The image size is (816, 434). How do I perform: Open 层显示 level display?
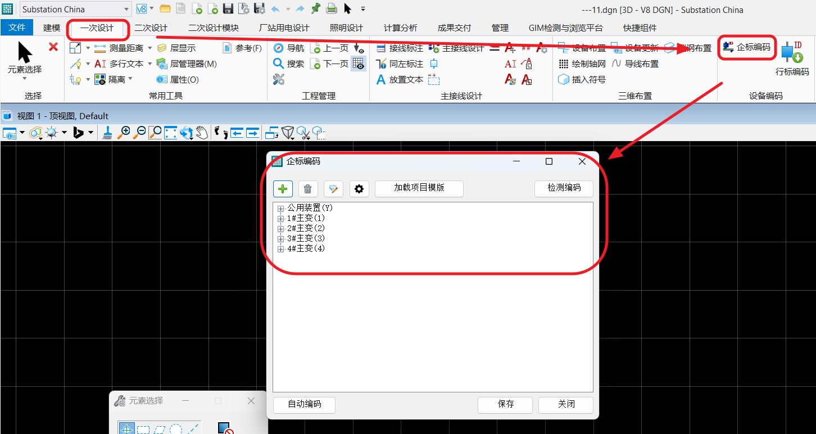pos(176,48)
